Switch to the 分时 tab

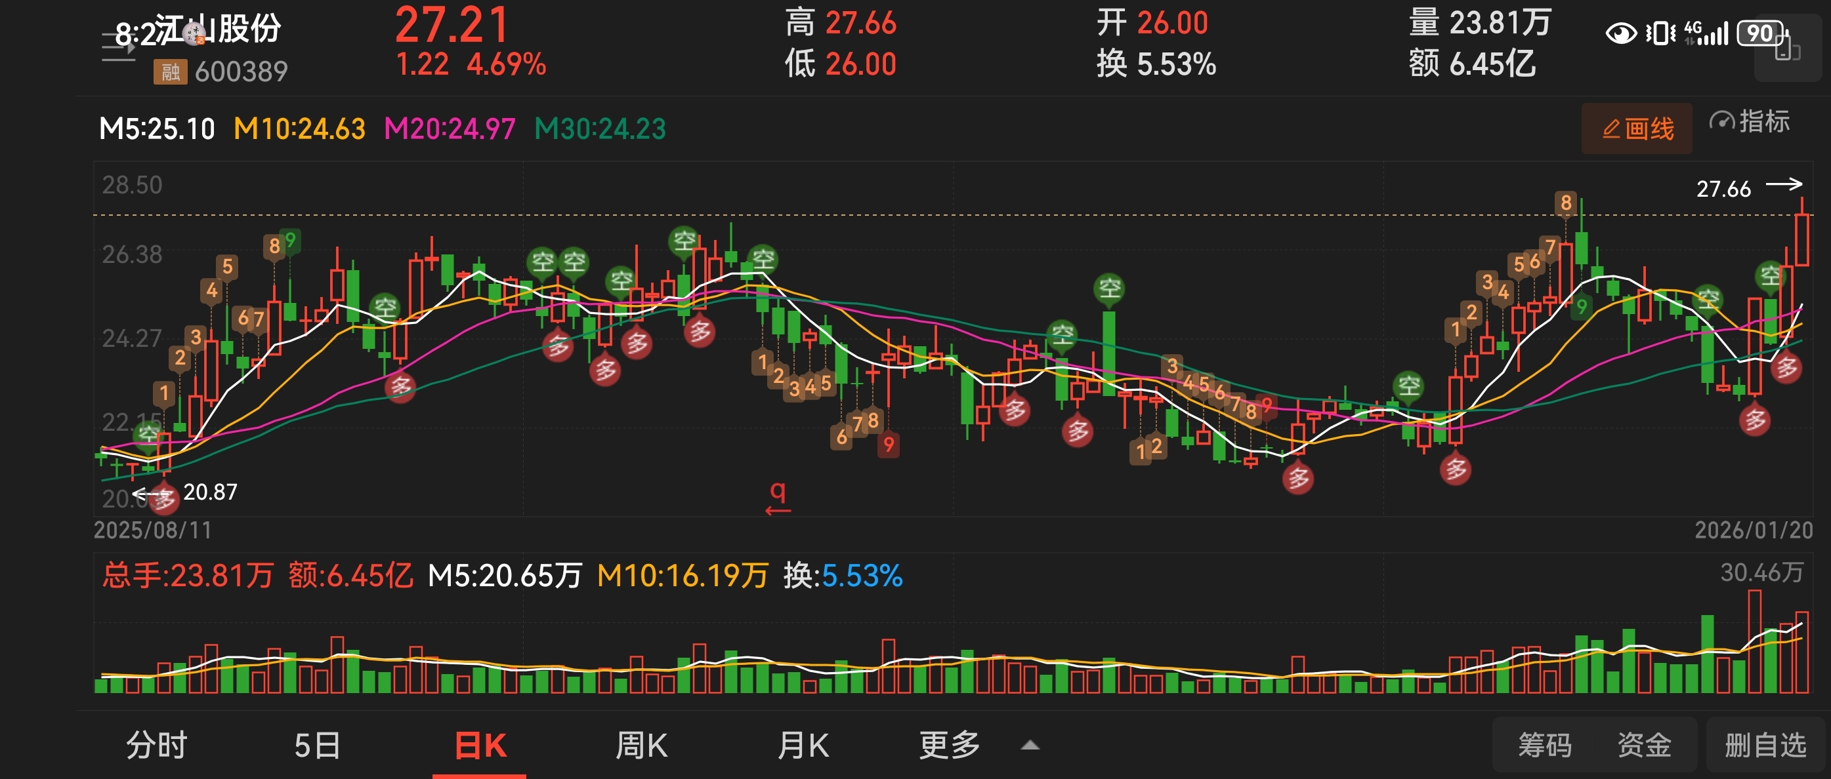pos(156,746)
